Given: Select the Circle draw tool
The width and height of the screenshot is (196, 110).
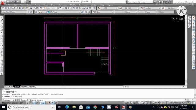Looking at the screenshot, I should [x=2, y=36].
